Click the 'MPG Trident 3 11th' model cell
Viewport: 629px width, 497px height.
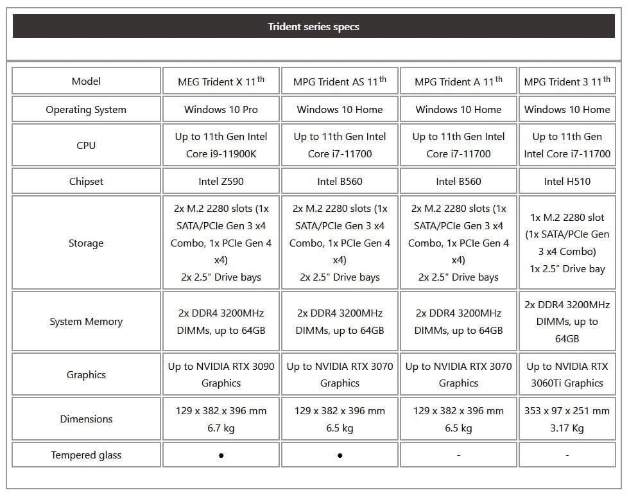point(567,81)
